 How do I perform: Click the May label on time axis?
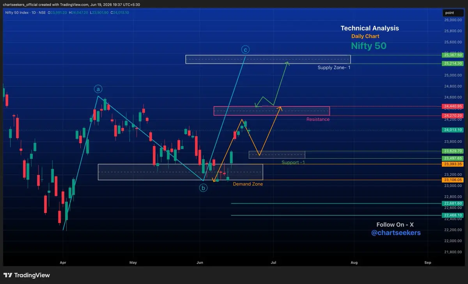tap(133, 263)
